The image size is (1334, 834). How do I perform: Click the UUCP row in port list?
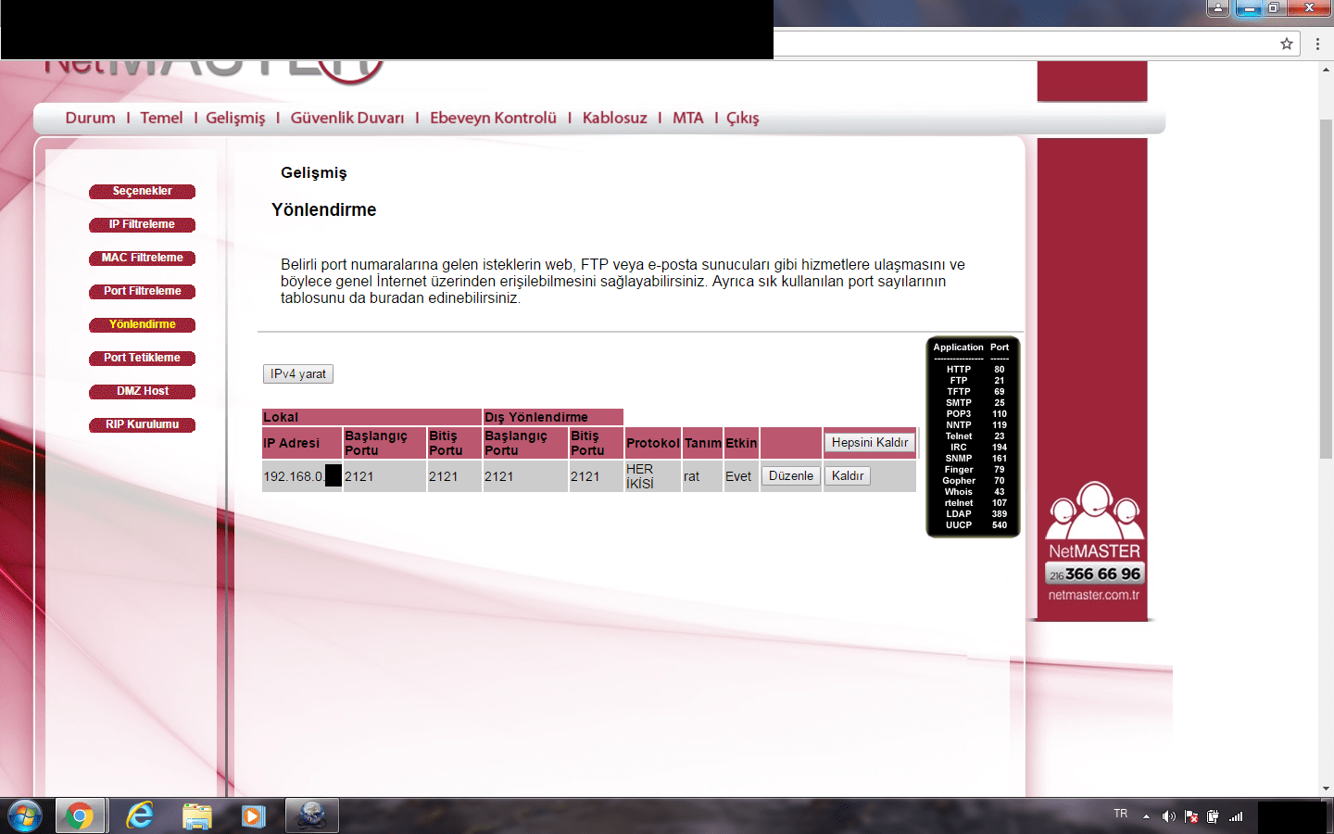pyautogui.click(x=974, y=525)
